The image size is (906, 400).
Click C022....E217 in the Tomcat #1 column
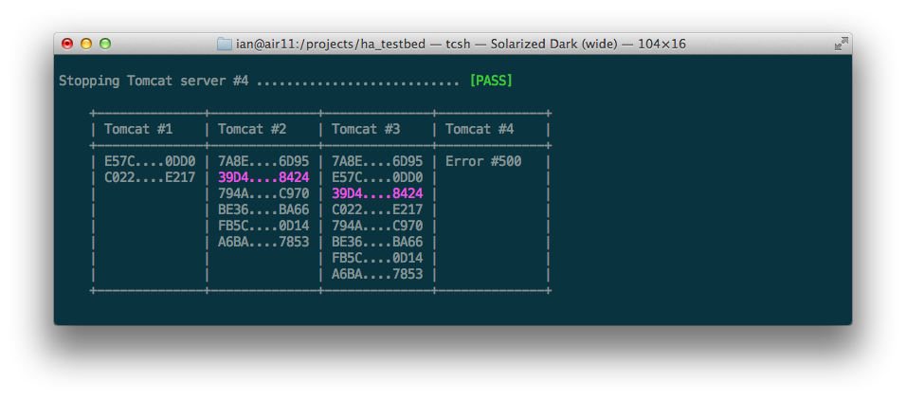[x=150, y=177]
